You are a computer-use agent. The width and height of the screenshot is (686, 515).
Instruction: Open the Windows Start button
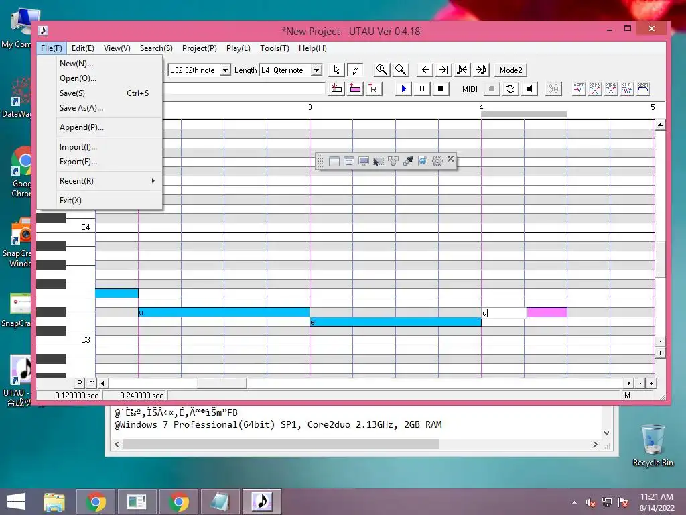[x=17, y=502]
